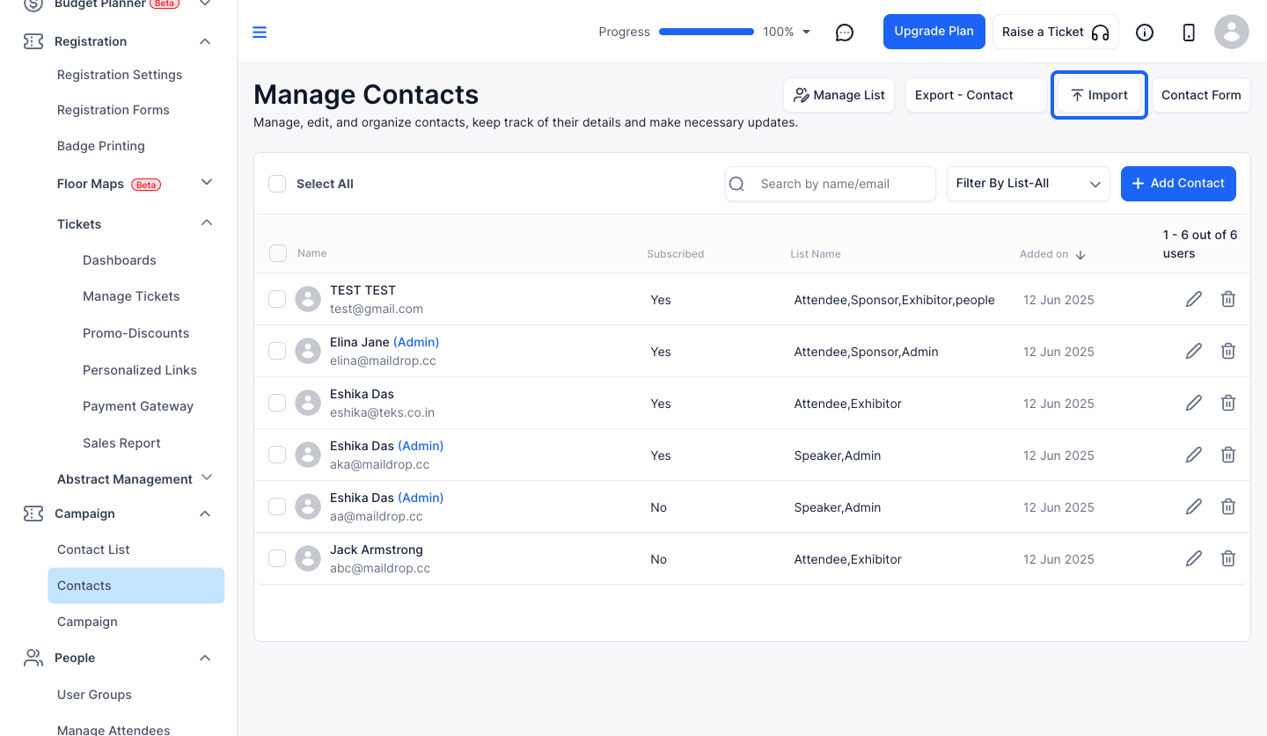Collapse the Campaign section chevron
Viewport: 1267px width, 736px height.
coord(205,514)
